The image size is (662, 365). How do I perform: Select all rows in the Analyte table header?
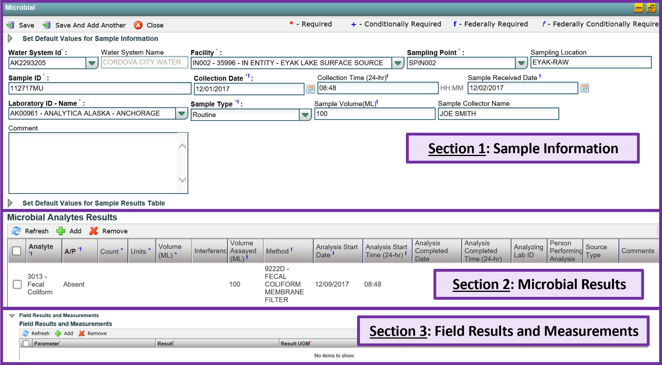click(x=17, y=251)
